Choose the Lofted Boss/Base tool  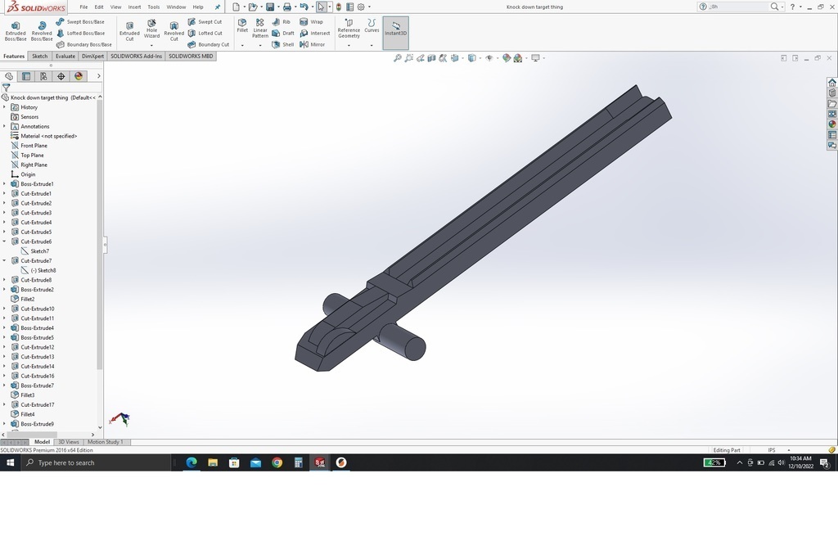point(80,33)
